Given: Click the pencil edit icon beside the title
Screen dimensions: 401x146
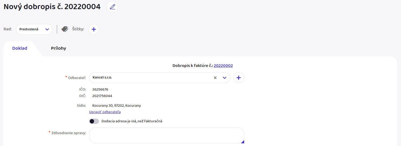Looking at the screenshot, I should click(x=112, y=7).
